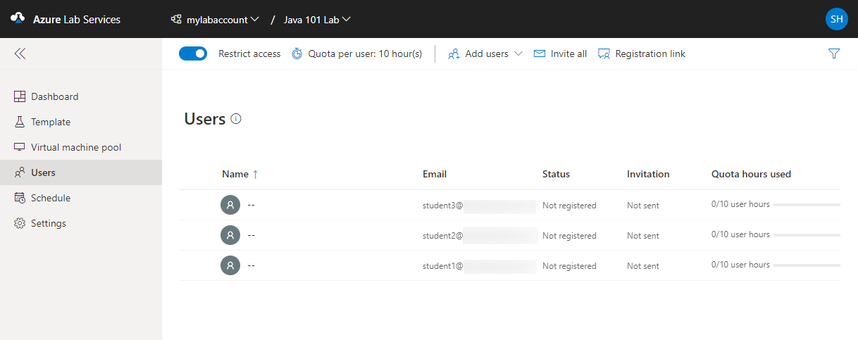Click the Settings gear icon
Image resolution: width=858 pixels, height=340 pixels.
tap(20, 223)
